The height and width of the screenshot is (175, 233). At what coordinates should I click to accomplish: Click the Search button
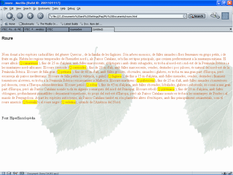pos(197,16)
